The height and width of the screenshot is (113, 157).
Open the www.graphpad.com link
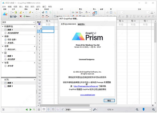tap(88, 95)
